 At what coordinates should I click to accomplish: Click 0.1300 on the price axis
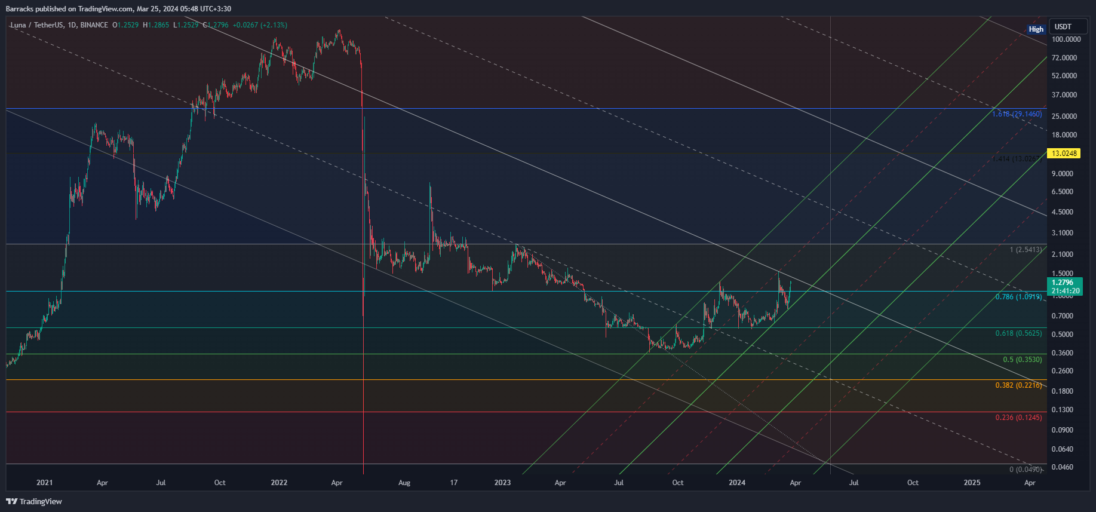click(1063, 410)
